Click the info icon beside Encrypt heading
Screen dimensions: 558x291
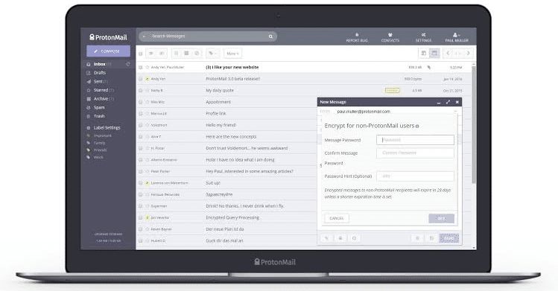(x=417, y=126)
